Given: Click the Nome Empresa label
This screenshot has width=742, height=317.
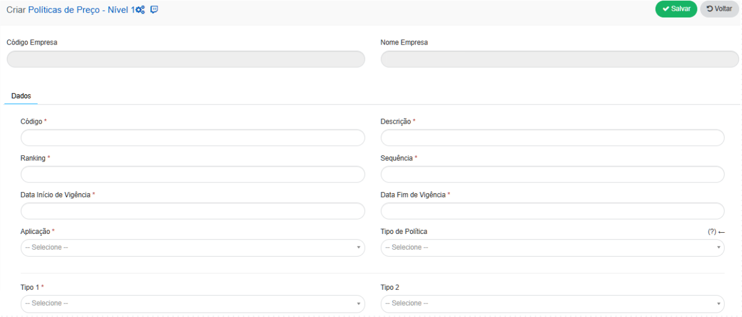Looking at the screenshot, I should (x=404, y=42).
